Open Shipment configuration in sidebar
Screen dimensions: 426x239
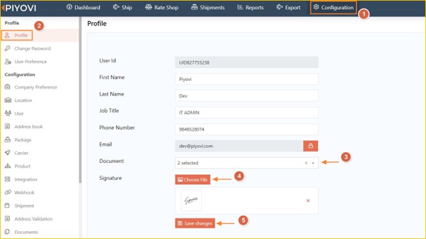coord(24,206)
